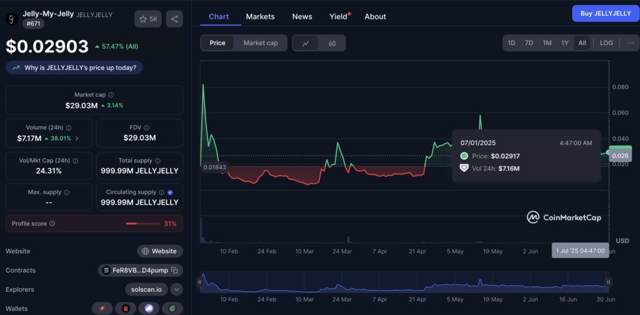Screen dimensions: 640x315
Task: Click the Profile score info icon
Action: (x=52, y=224)
